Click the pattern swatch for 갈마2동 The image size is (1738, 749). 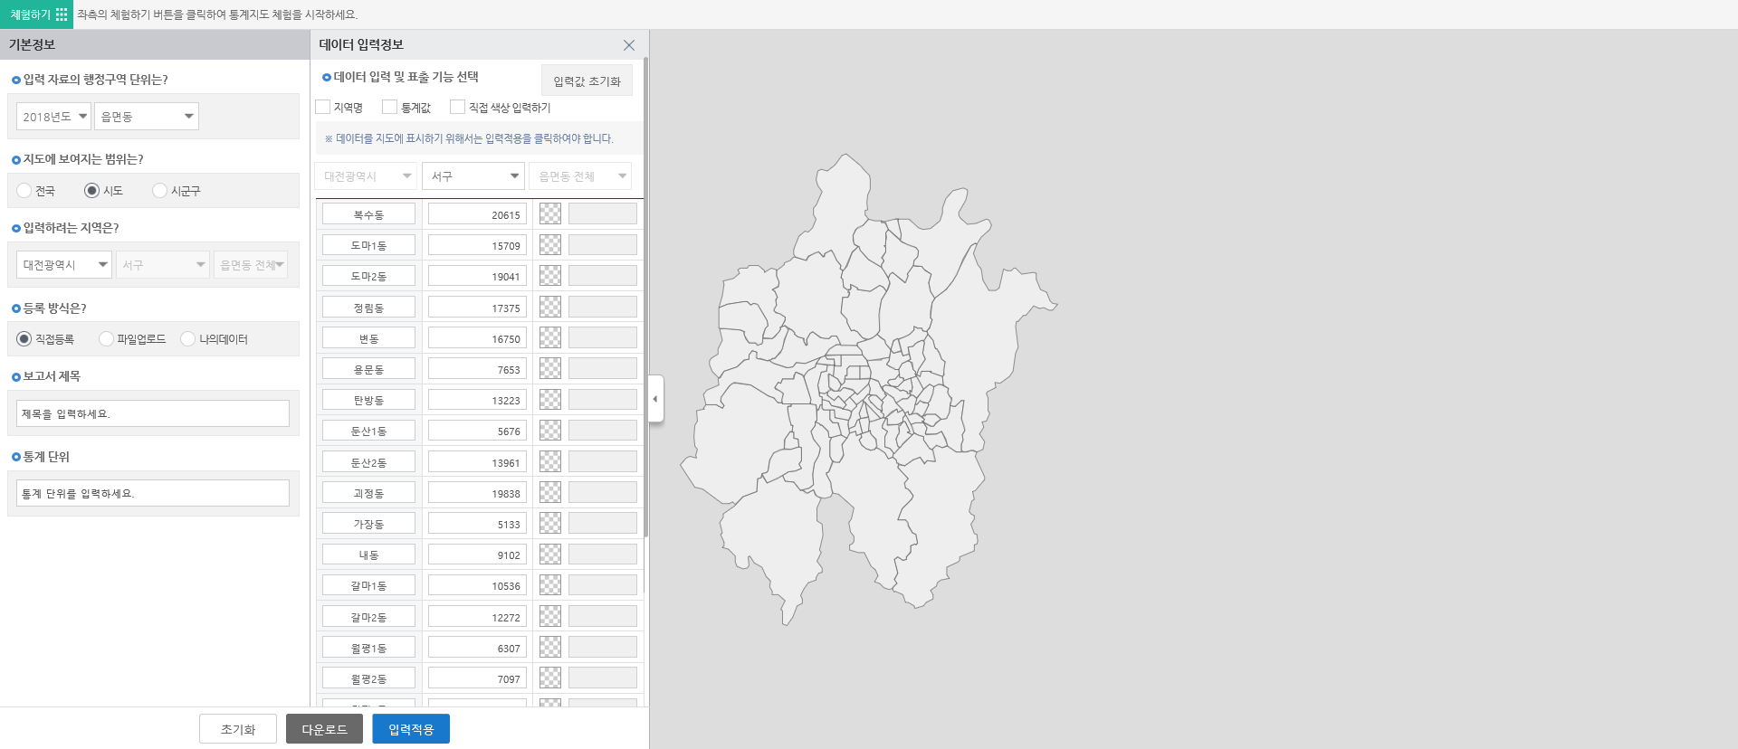point(550,617)
